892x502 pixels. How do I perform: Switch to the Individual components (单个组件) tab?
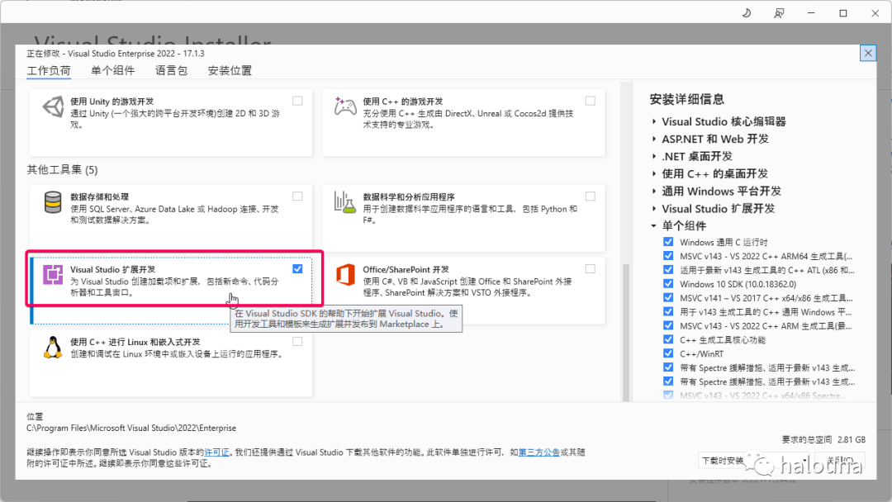(x=112, y=70)
